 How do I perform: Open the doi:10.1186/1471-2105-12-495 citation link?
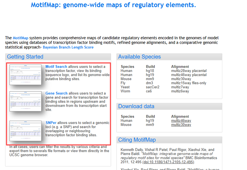[168, 162]
